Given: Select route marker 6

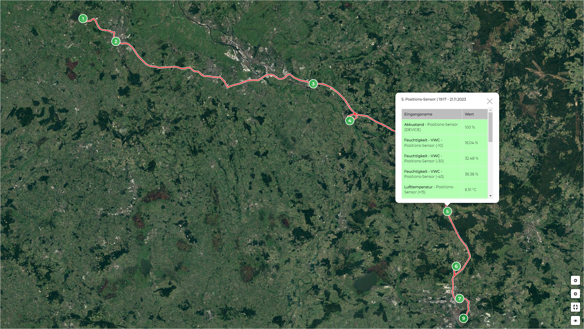Looking at the screenshot, I should point(456,266).
